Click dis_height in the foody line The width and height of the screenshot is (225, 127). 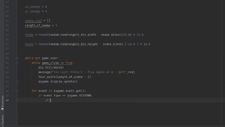point(89,44)
